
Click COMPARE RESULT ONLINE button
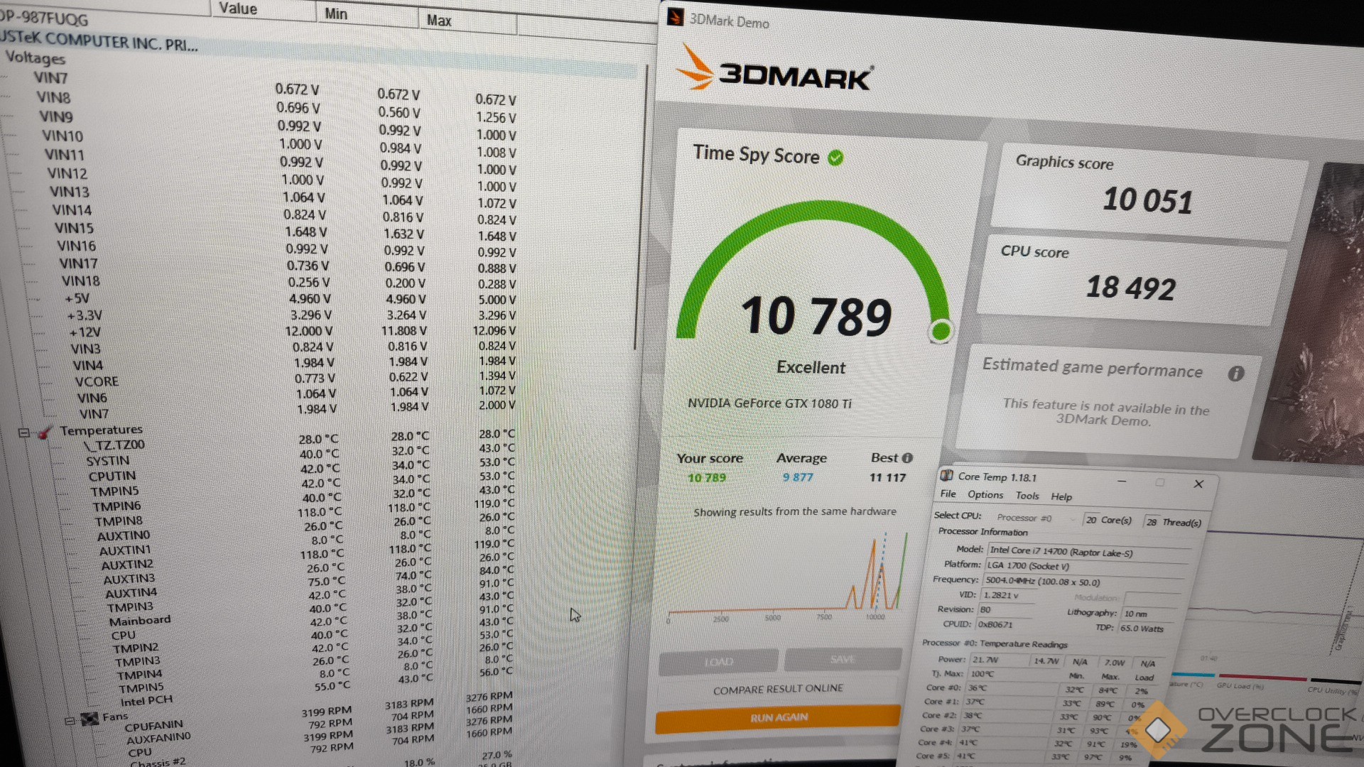tap(778, 689)
